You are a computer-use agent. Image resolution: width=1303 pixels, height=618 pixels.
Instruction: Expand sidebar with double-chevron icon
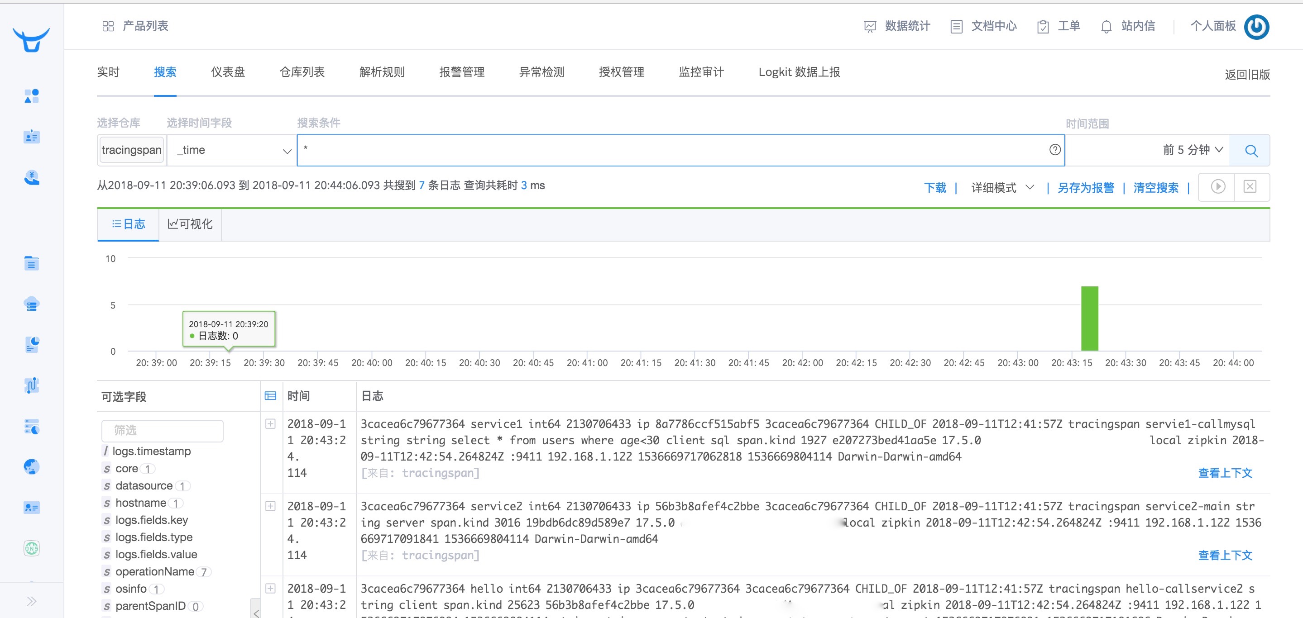pyautogui.click(x=31, y=601)
